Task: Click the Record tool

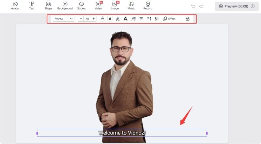Action: (148, 6)
